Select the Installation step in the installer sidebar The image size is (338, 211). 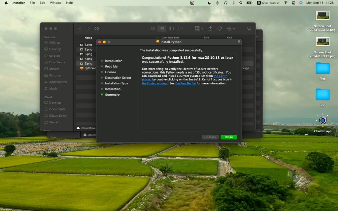(113, 89)
